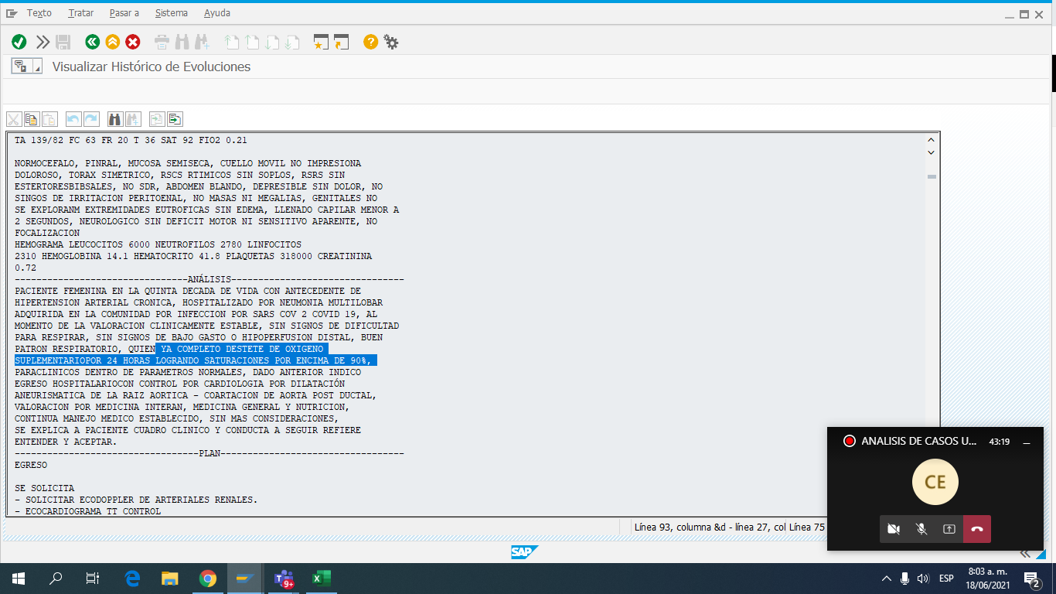Click the yellow Exit up-arrow icon

(x=113, y=42)
